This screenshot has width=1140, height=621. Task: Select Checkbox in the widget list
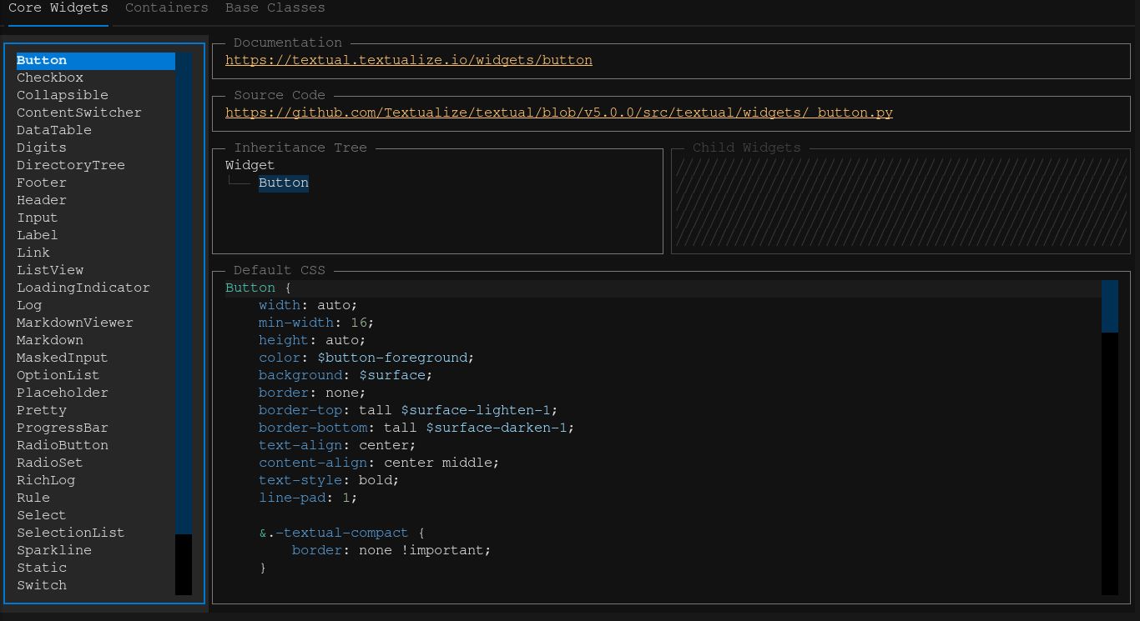pyautogui.click(x=50, y=77)
